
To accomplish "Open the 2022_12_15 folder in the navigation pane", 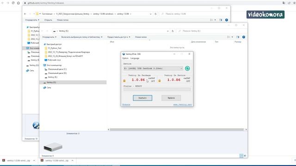I will point(69,52).
